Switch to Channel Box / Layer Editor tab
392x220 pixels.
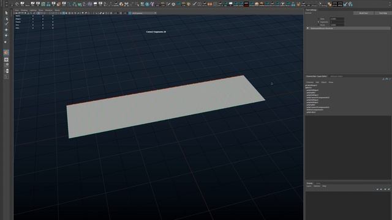tap(317, 76)
